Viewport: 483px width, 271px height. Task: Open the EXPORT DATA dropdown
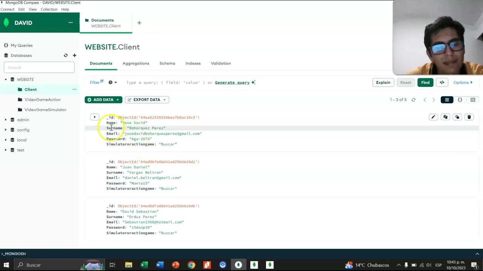147,100
